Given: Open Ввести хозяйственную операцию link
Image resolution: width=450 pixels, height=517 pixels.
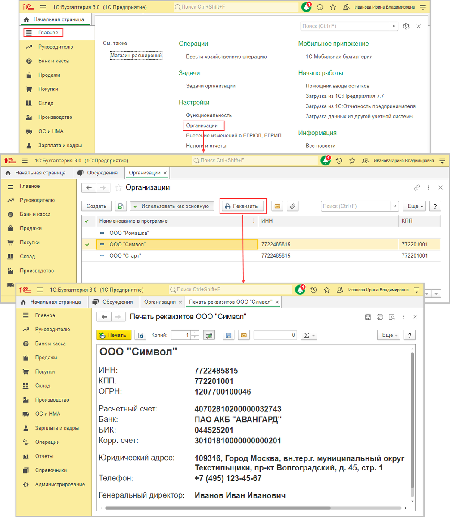Looking at the screenshot, I should click(227, 57).
